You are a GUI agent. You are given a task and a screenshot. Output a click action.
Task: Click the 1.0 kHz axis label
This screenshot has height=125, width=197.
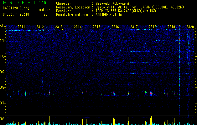3,56
